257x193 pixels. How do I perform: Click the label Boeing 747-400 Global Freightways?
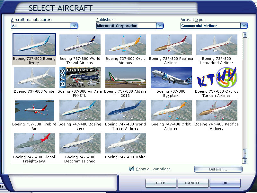coord(34,159)
